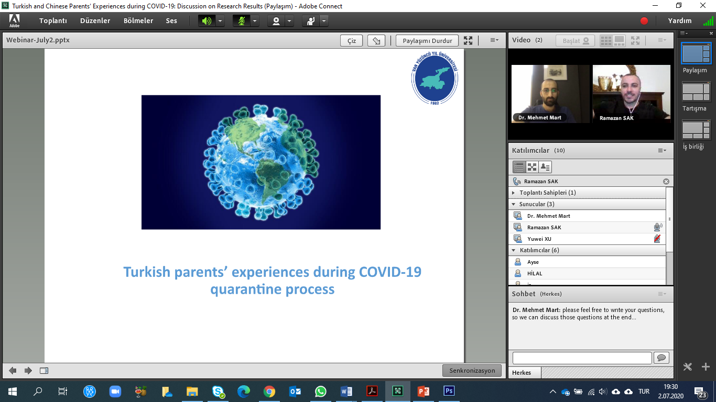The height and width of the screenshot is (402, 716).
Task: Collapse the Sunucular group
Action: click(x=514, y=204)
